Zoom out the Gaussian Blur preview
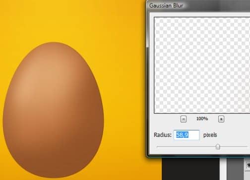The height and width of the screenshot is (180, 250). point(184,119)
